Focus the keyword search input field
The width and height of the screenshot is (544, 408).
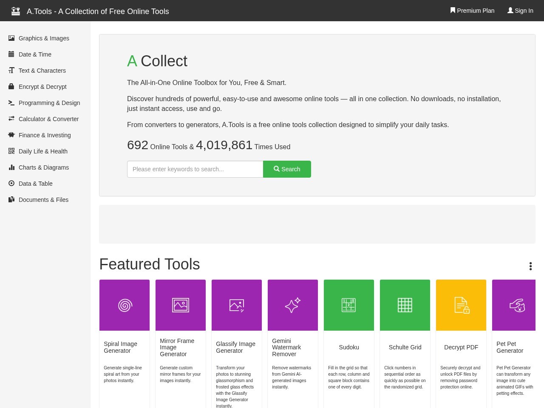point(195,169)
